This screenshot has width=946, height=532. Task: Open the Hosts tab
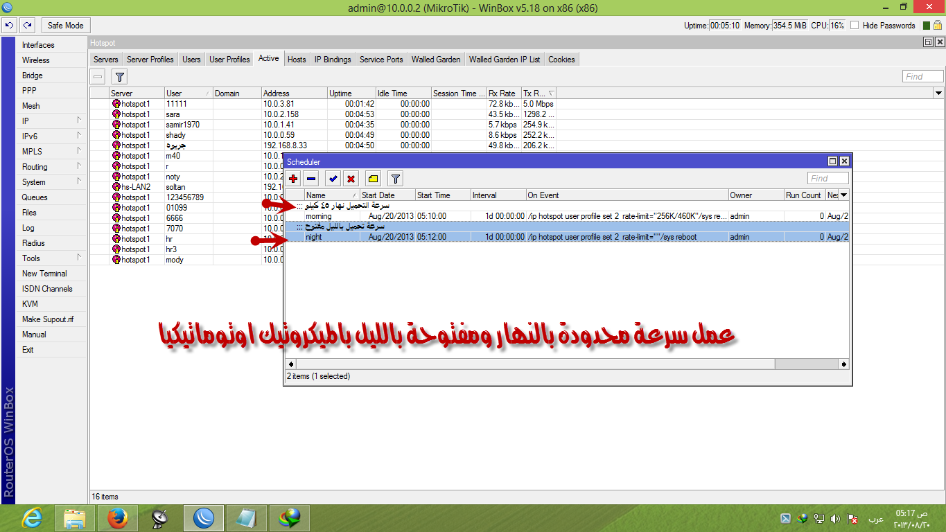(297, 60)
